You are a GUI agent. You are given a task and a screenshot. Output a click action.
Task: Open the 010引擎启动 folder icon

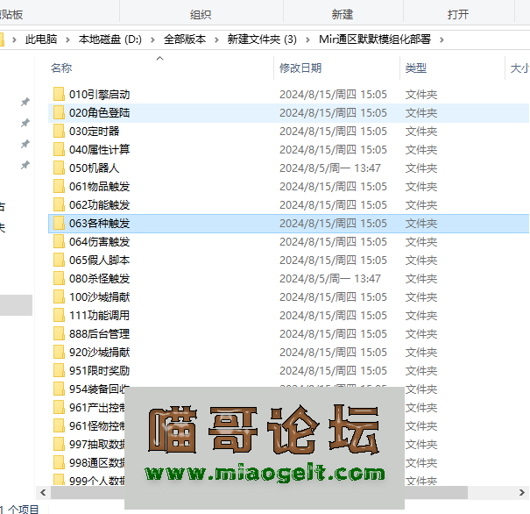(59, 94)
